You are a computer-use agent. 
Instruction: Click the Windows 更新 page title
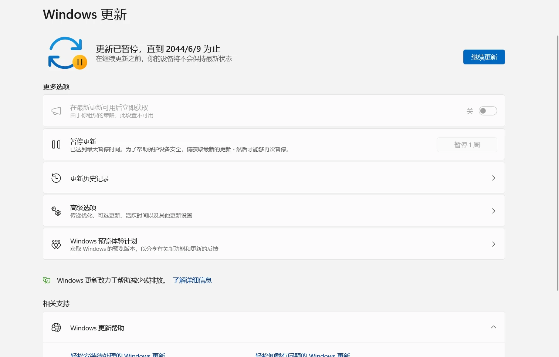pos(85,14)
